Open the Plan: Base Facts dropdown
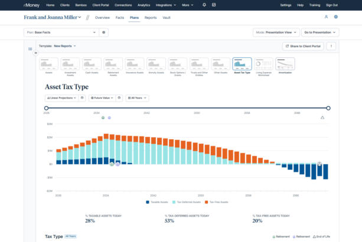This screenshot has width=362, height=242. (61, 32)
